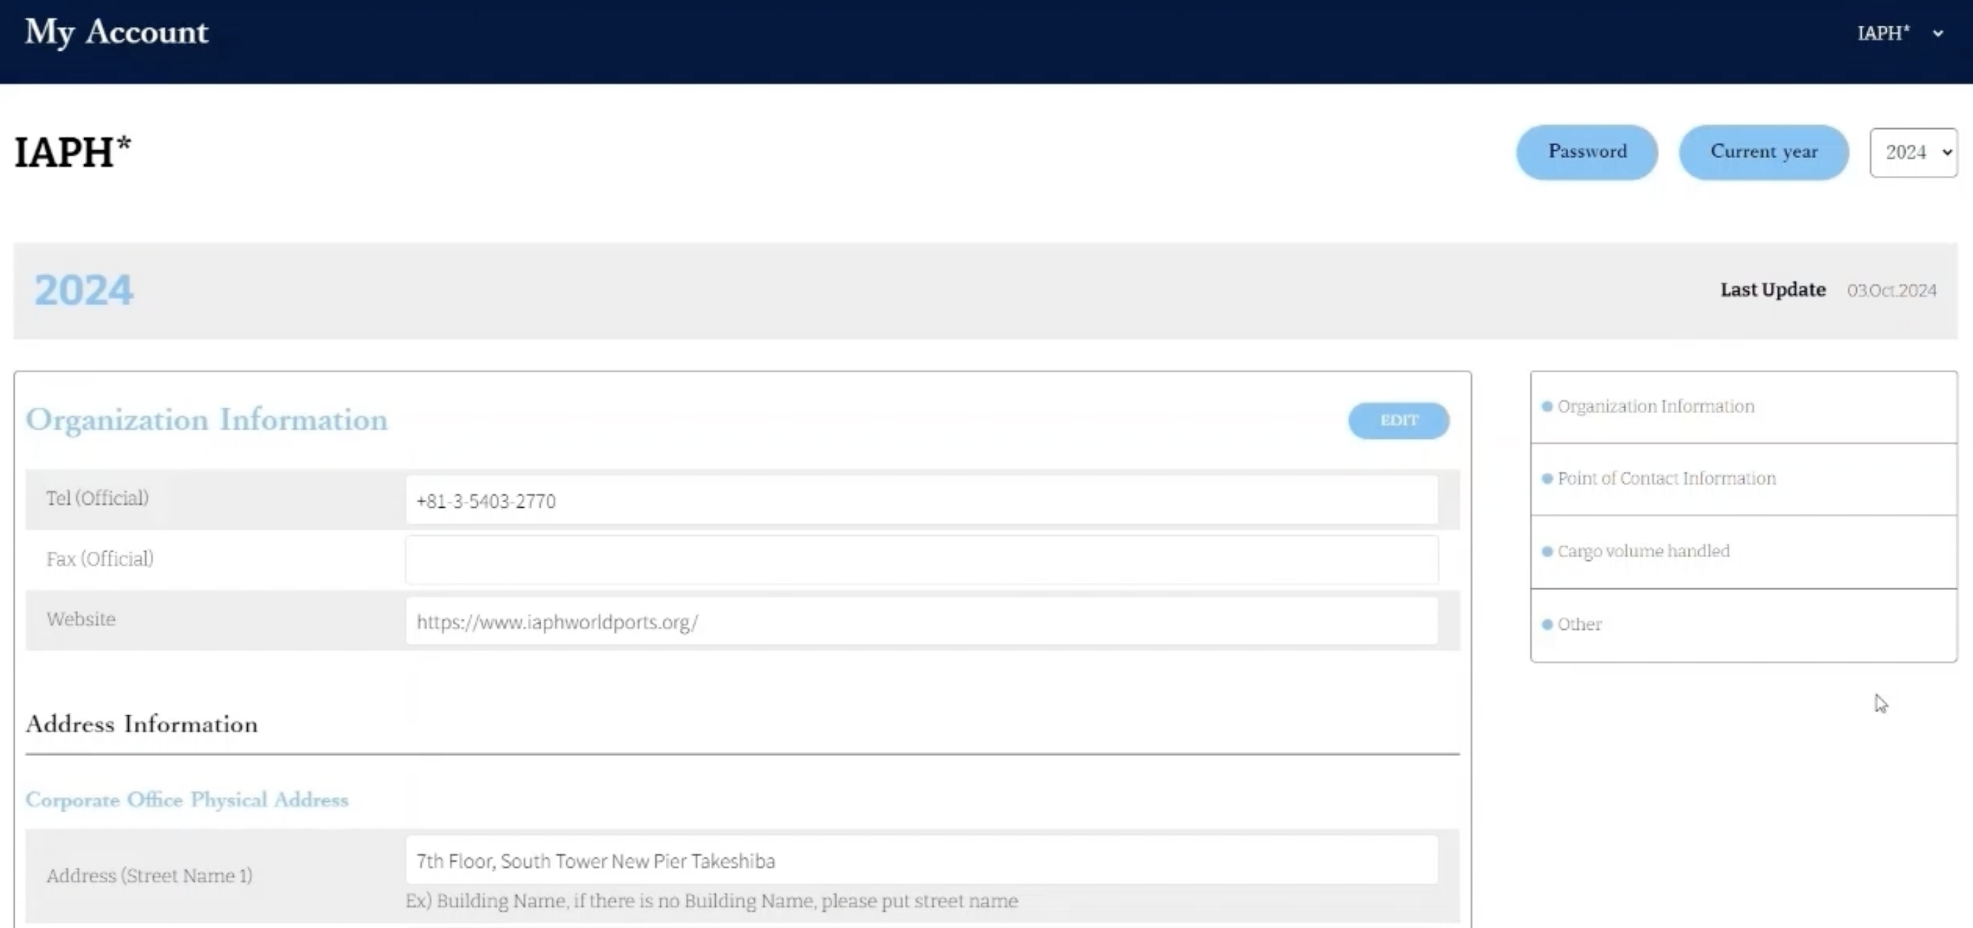The width and height of the screenshot is (1973, 928).
Task: Click the Current year button
Action: click(x=1763, y=152)
